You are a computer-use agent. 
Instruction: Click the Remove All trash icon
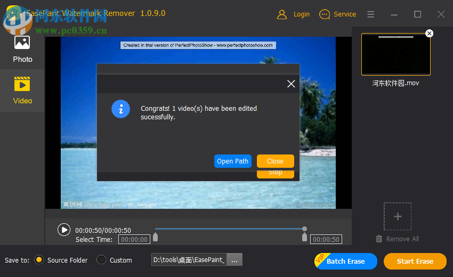pos(379,239)
